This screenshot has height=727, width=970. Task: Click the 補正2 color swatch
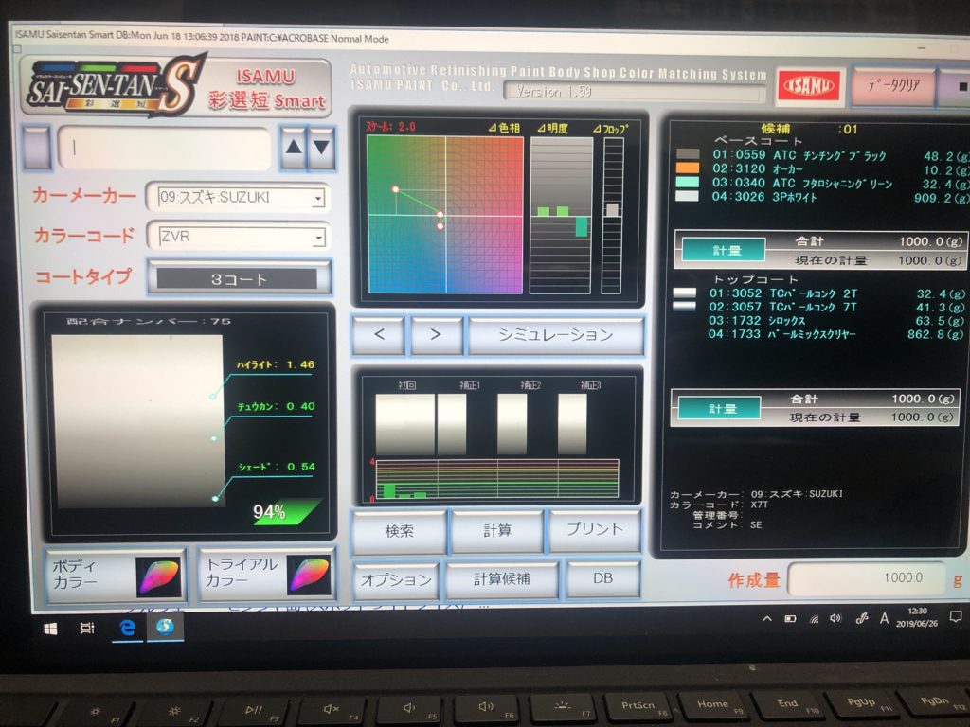click(512, 425)
